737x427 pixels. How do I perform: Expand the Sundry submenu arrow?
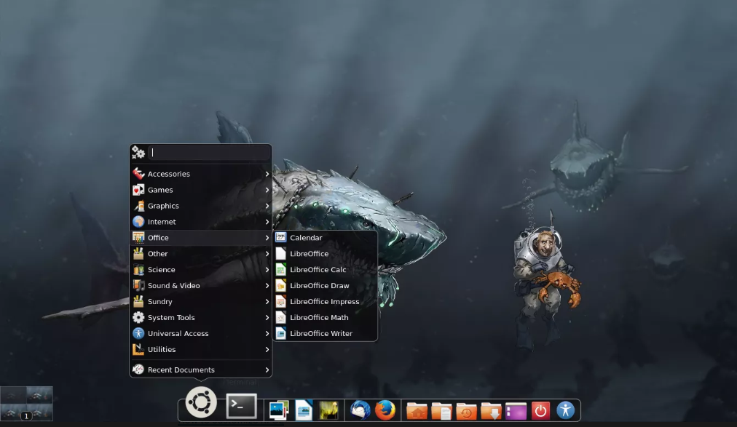(x=267, y=301)
